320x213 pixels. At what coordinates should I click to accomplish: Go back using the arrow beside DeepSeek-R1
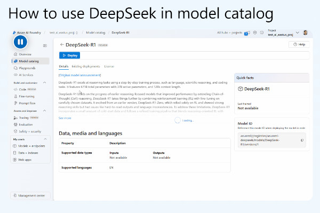[62, 45]
